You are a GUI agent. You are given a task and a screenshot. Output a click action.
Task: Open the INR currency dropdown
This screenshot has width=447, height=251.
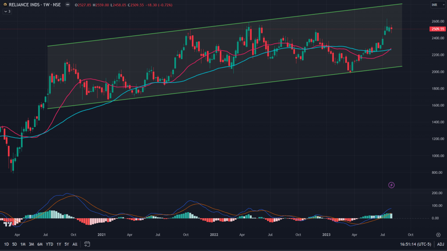(436, 5)
